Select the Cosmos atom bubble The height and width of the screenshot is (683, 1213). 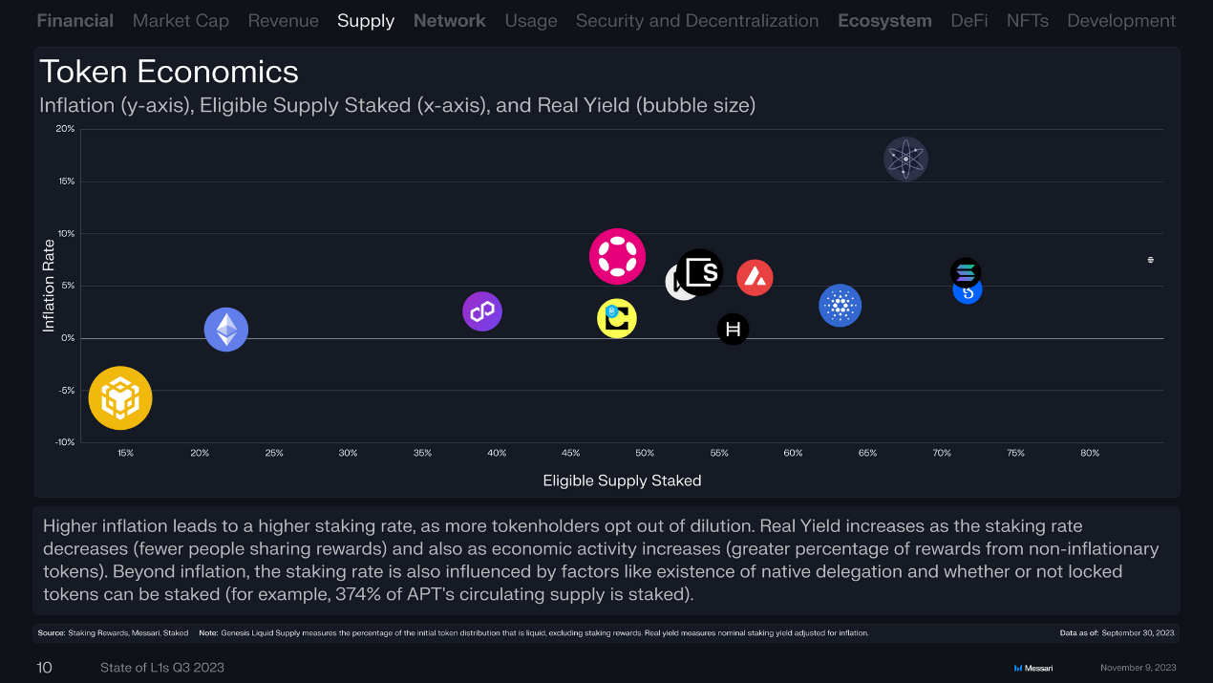(x=905, y=159)
